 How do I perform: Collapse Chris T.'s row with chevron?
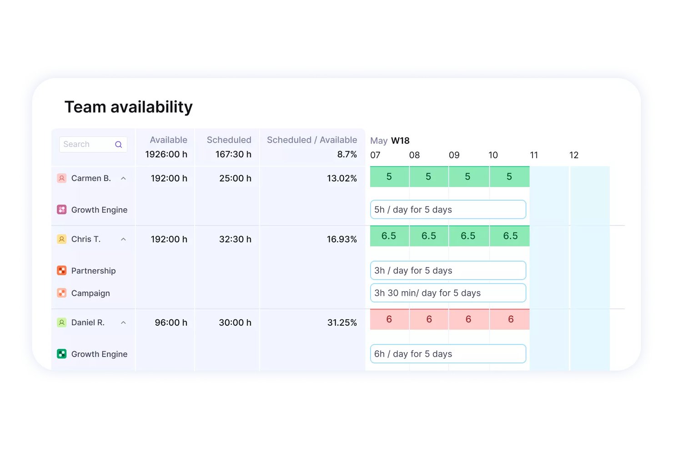pos(123,239)
